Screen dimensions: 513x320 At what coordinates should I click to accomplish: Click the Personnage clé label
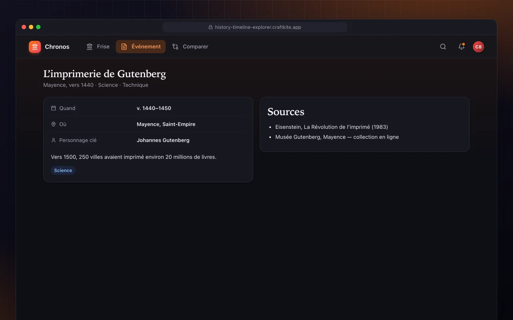click(x=78, y=140)
